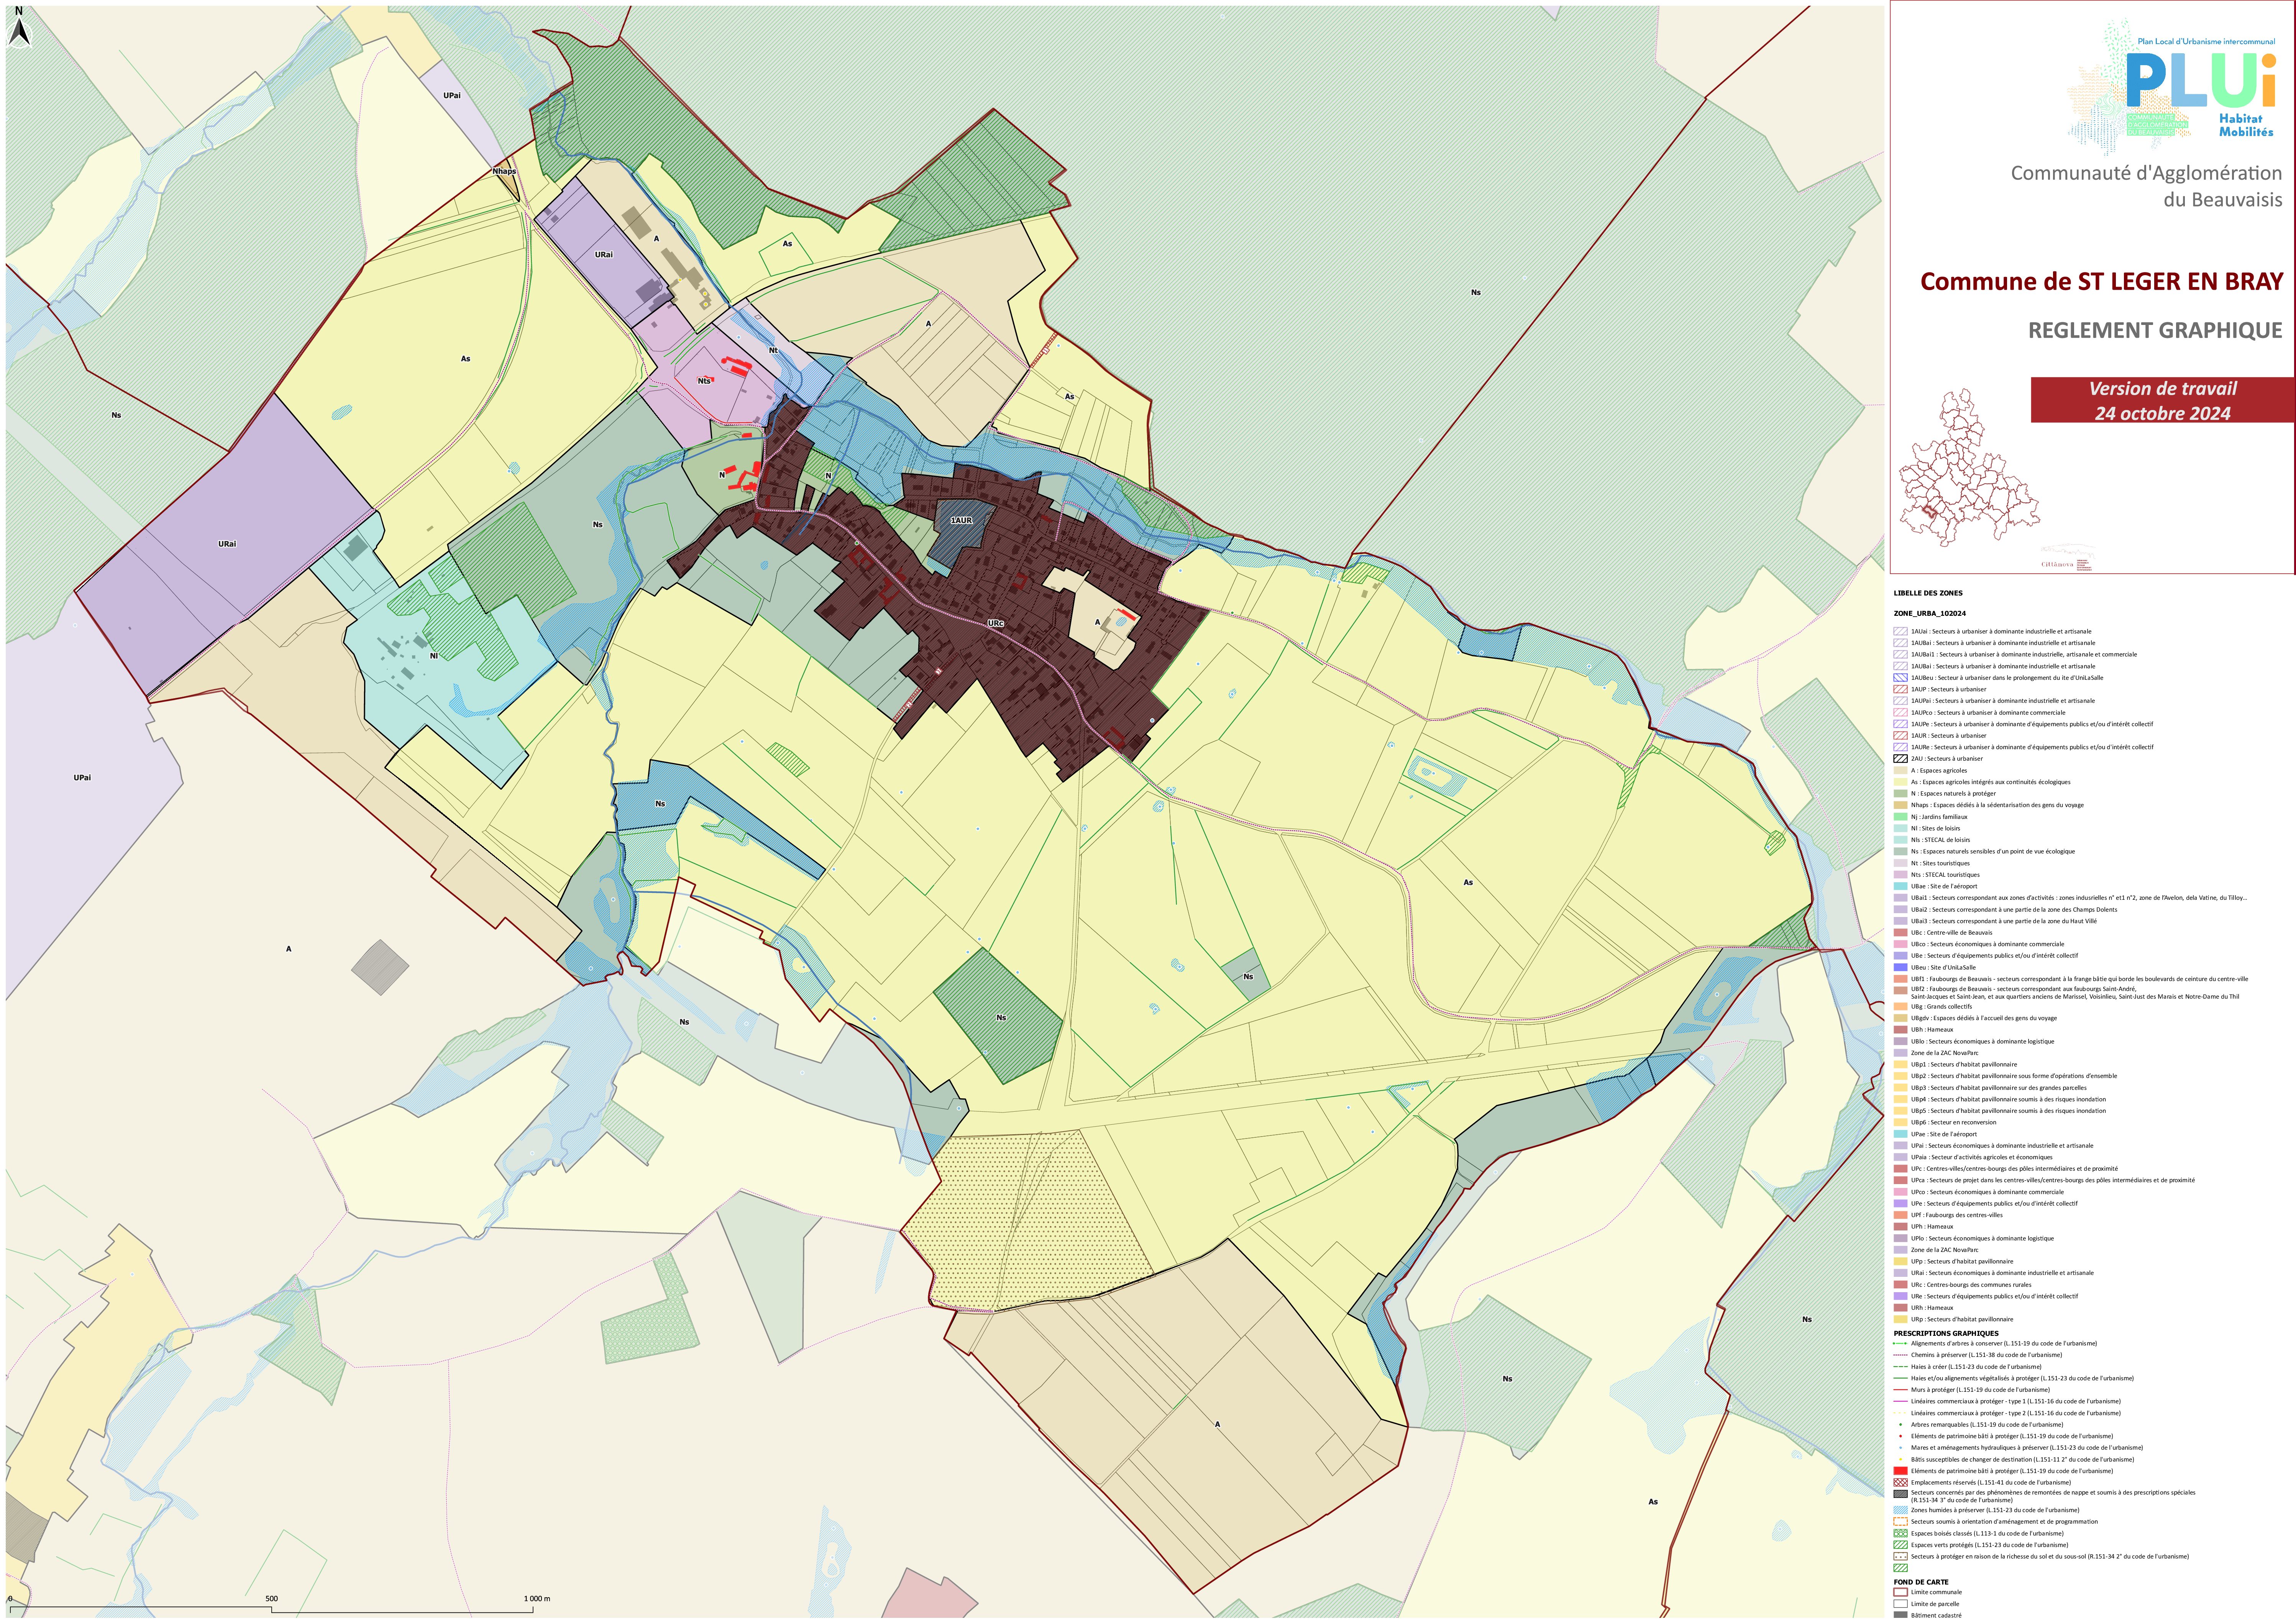Click 'Ns : Espaces naturels sensibles' legend entry
Viewport: 2296px width, 1624px height.
point(1992,851)
